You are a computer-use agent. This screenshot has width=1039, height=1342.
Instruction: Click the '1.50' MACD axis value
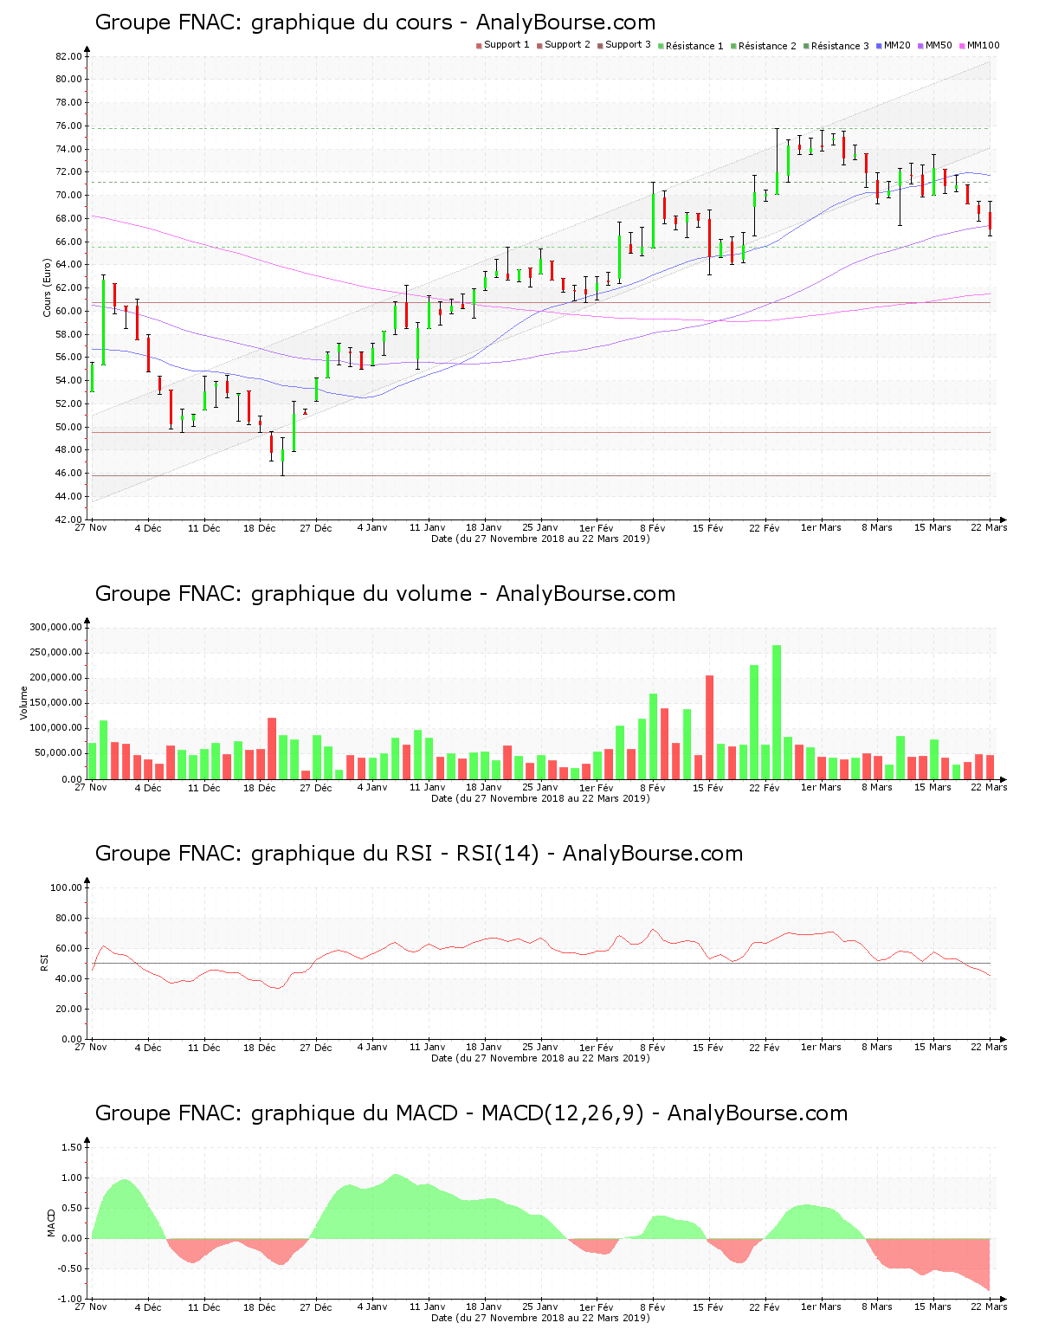pos(72,1147)
